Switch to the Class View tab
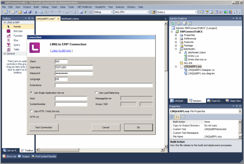This screenshot has height=164, width=244. (x=233, y=101)
